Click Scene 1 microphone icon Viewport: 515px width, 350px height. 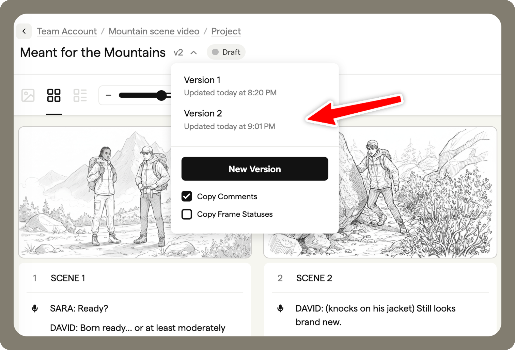pos(35,308)
